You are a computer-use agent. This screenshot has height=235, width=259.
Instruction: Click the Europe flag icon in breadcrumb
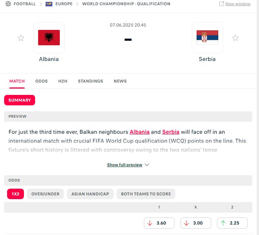click(49, 4)
